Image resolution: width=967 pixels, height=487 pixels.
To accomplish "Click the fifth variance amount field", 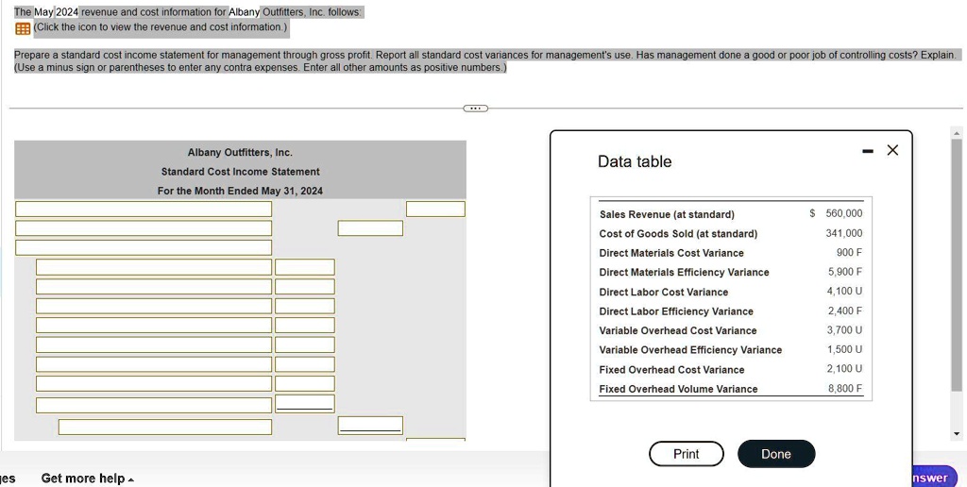I will pyautogui.click(x=305, y=344).
